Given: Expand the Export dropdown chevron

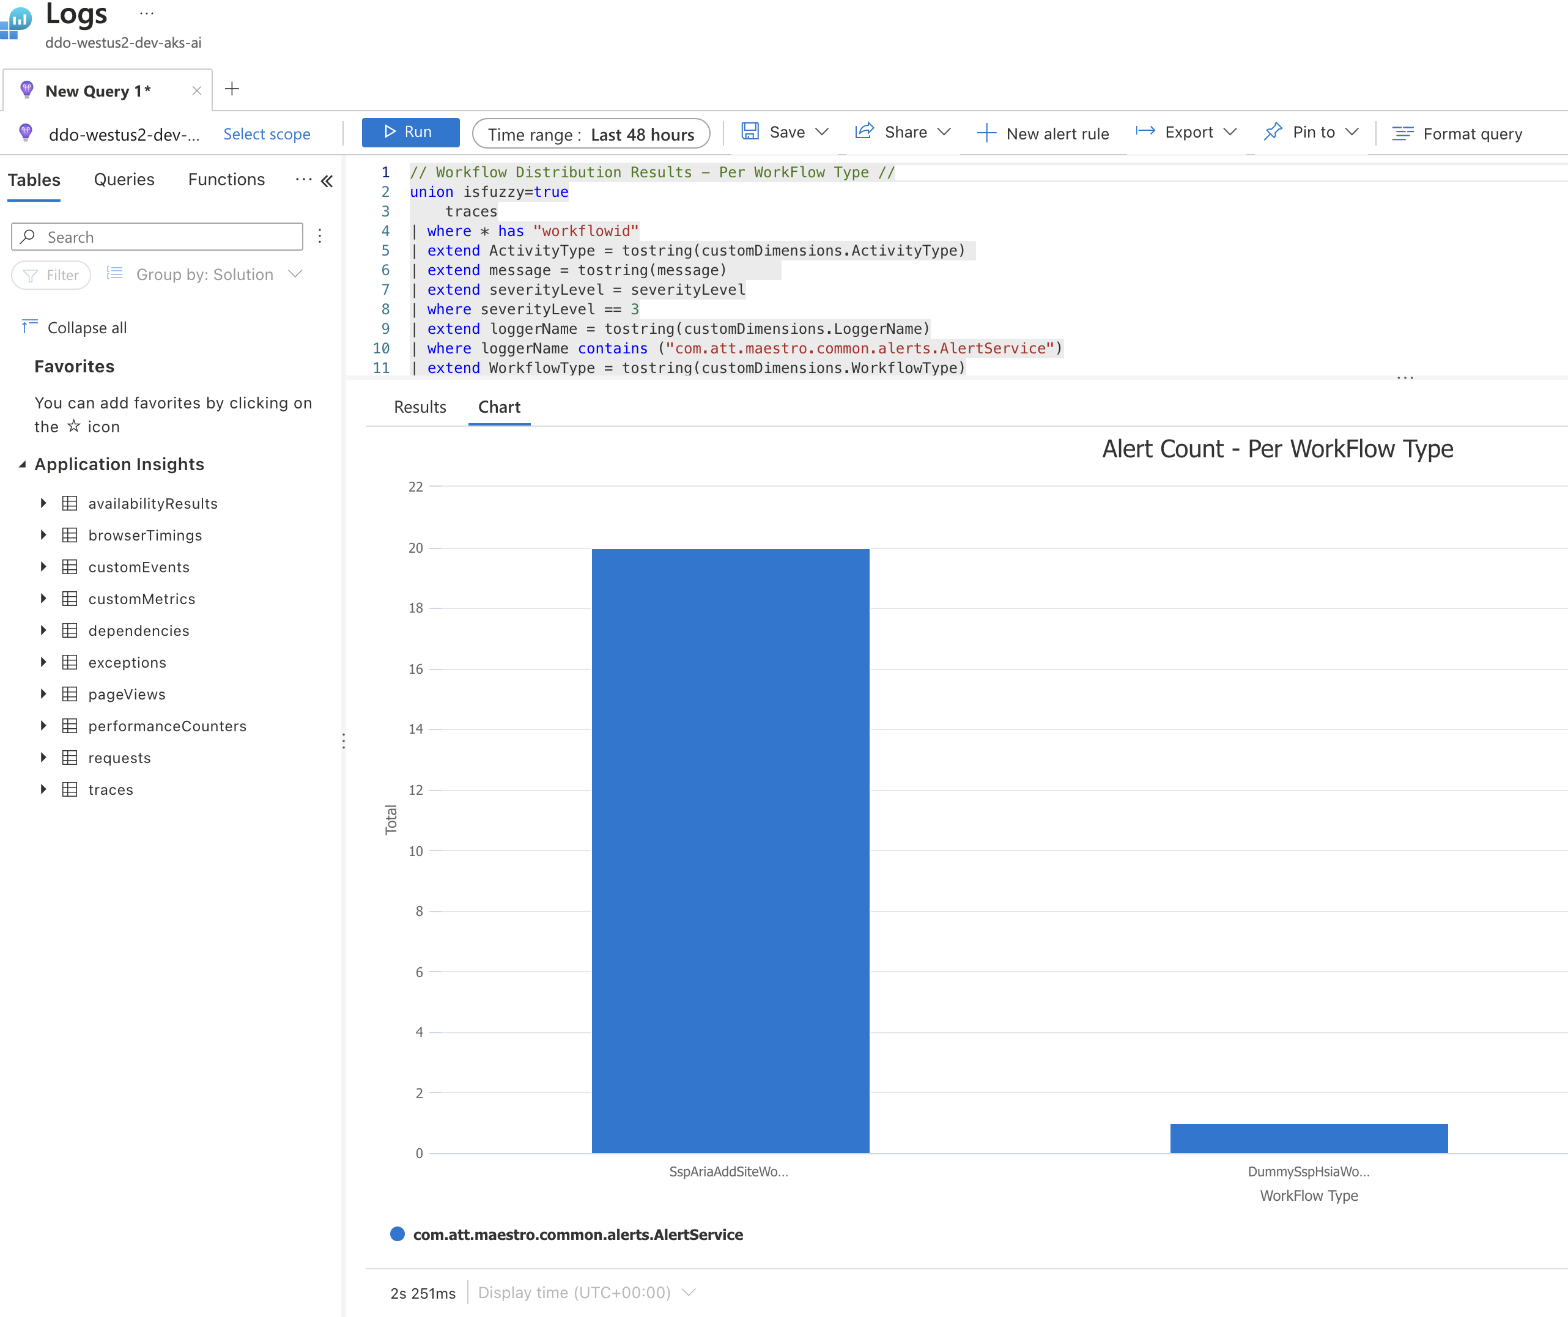Looking at the screenshot, I should (1230, 132).
